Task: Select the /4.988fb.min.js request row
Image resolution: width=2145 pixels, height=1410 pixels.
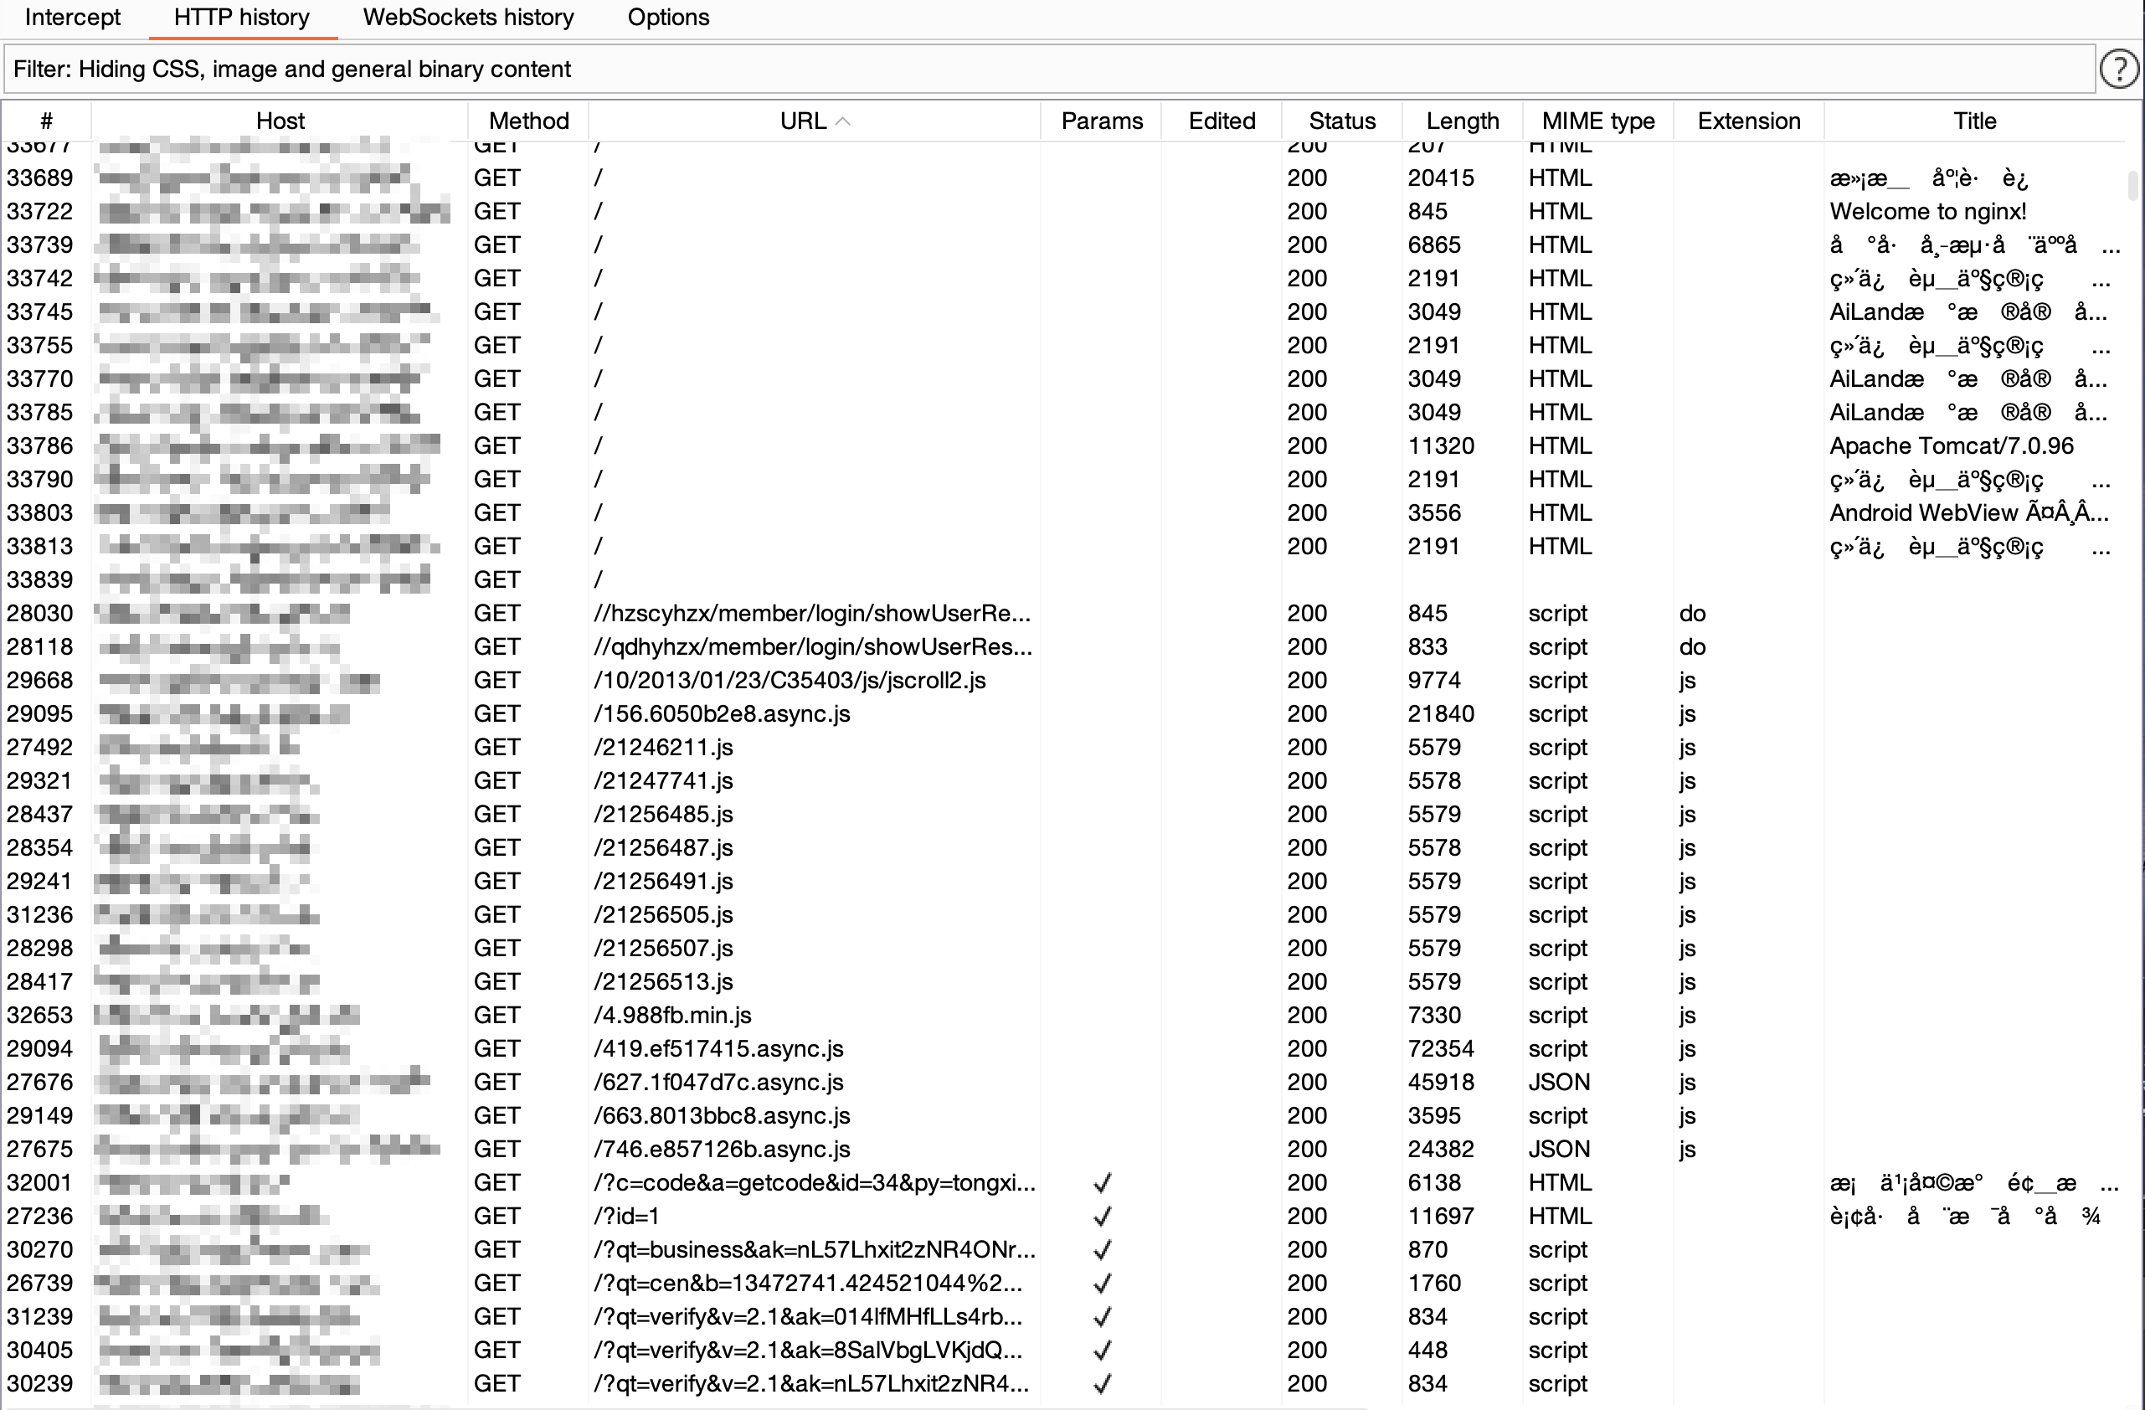Action: 671,1015
